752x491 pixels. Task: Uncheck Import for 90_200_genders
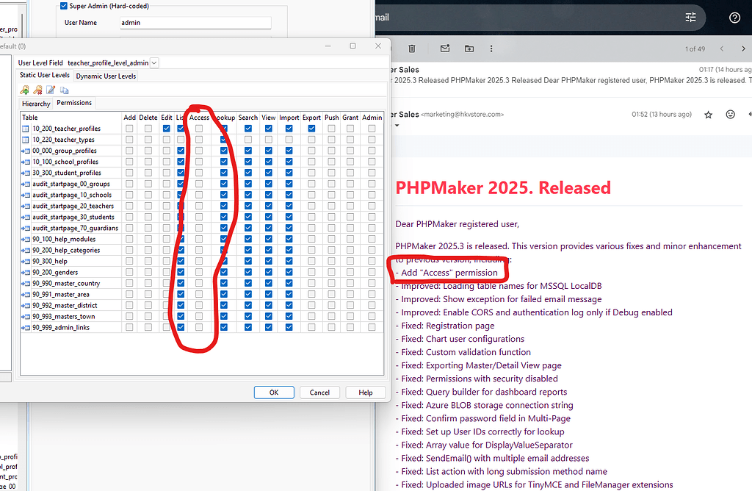tap(289, 272)
